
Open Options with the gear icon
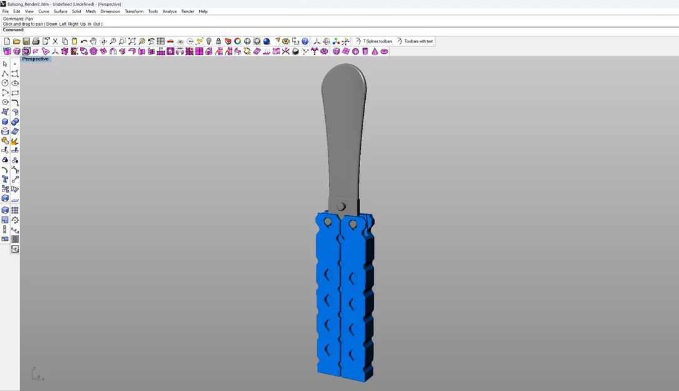[286, 41]
